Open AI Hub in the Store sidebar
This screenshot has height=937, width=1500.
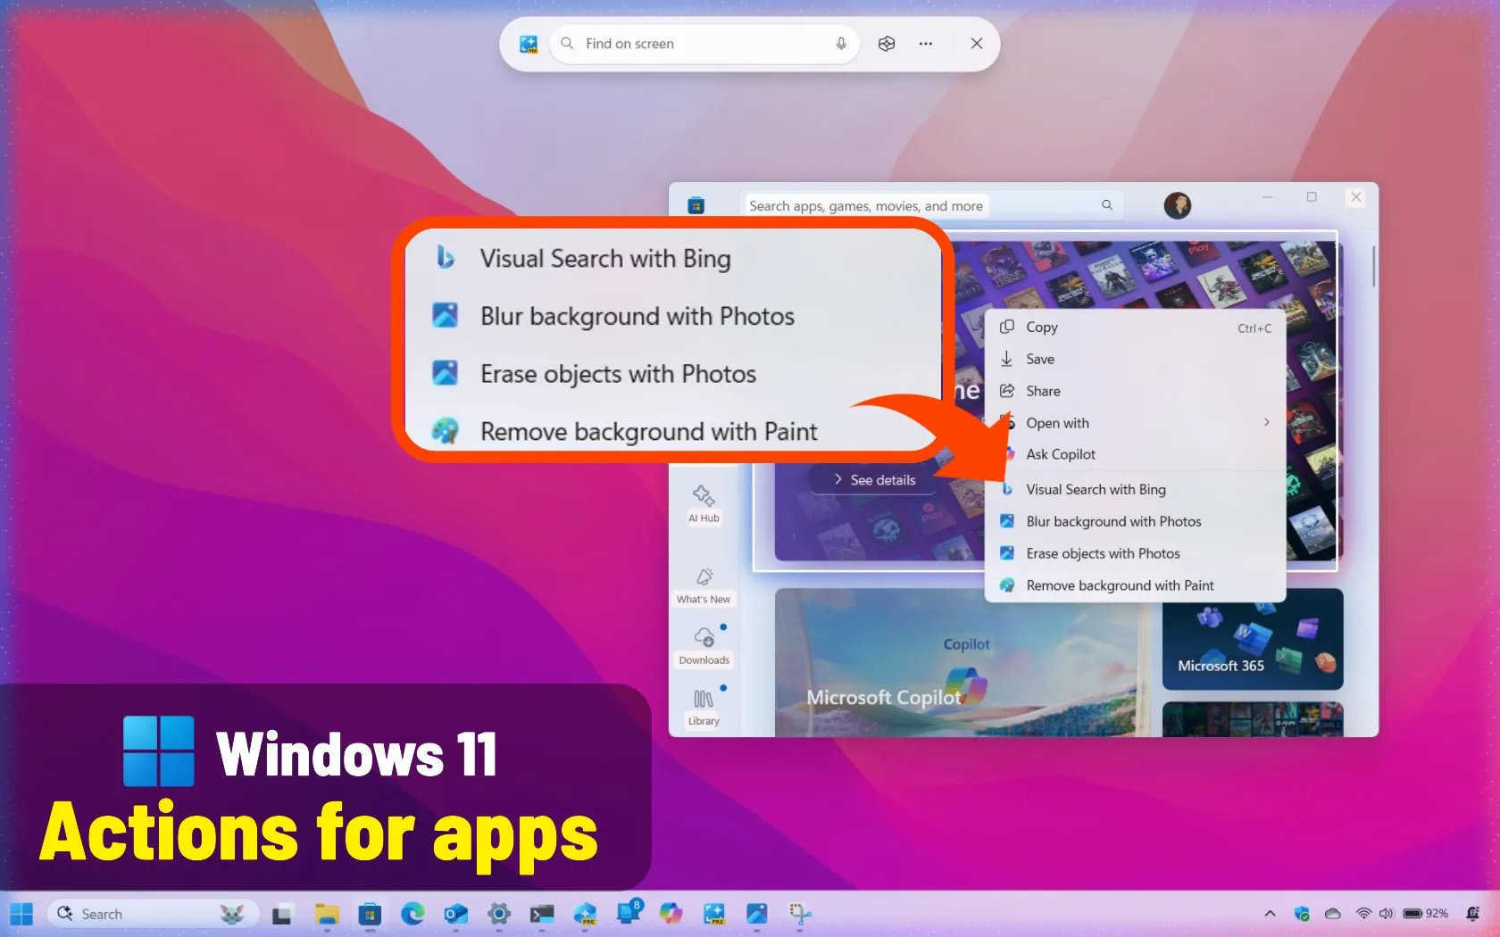pos(704,503)
